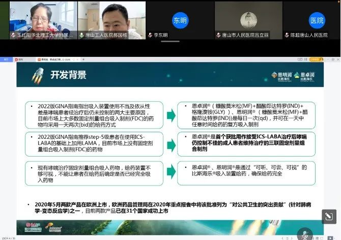Screen dimensions: 341x240
Task: Click microphone icon beside 陈超唐山人民医院 label
Action: pyautogui.click(x=286, y=35)
